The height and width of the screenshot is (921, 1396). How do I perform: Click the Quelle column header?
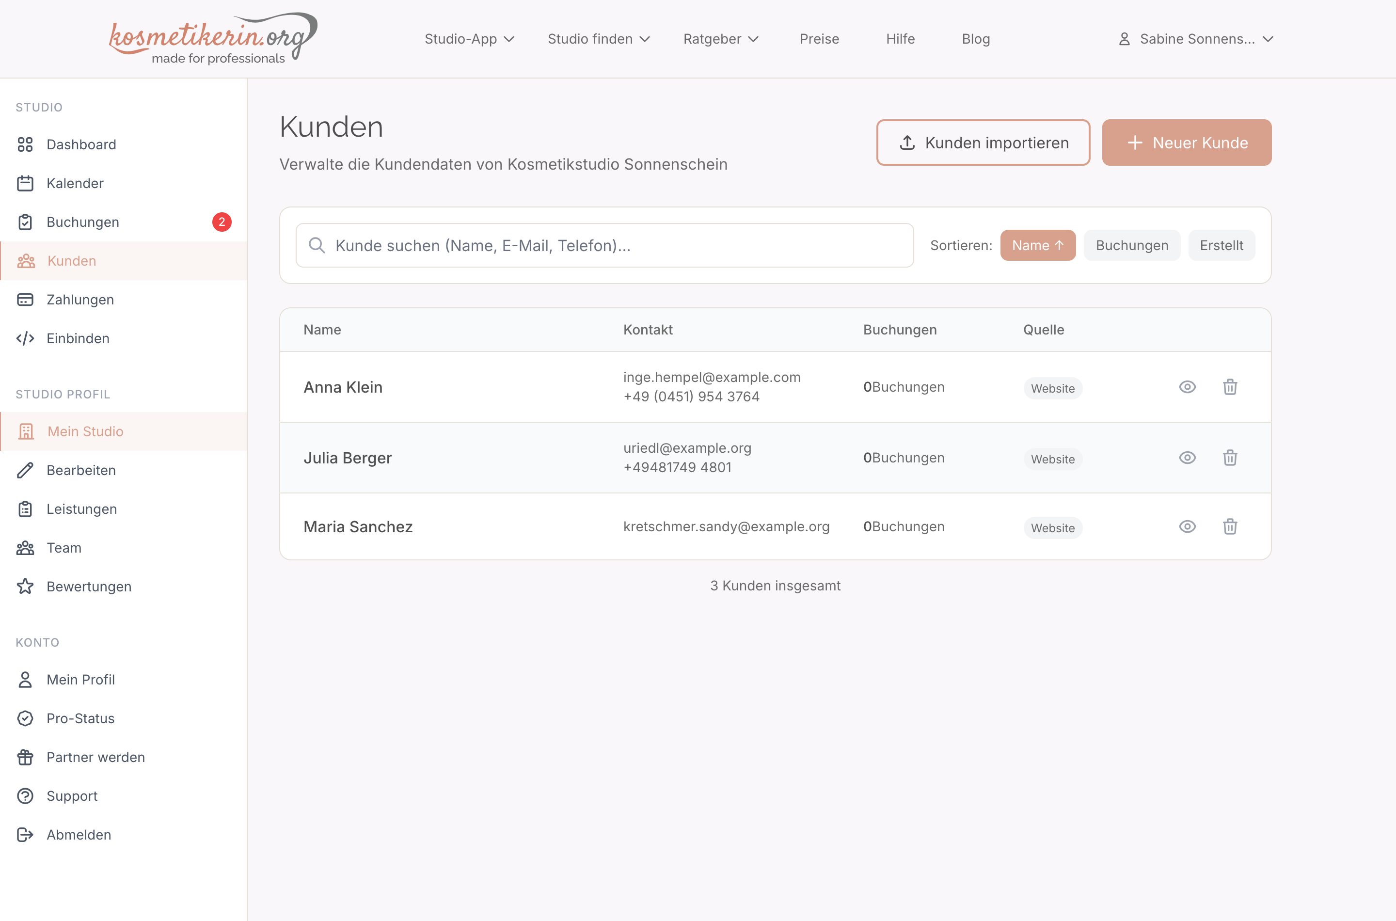tap(1044, 330)
